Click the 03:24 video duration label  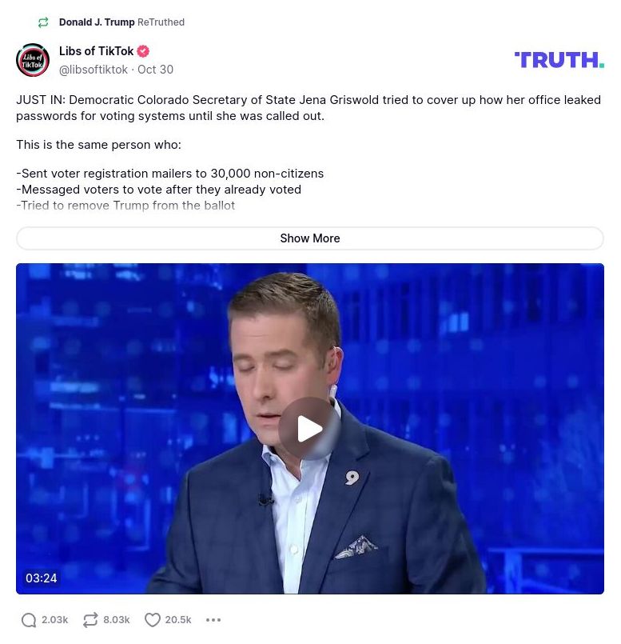pyautogui.click(x=41, y=578)
